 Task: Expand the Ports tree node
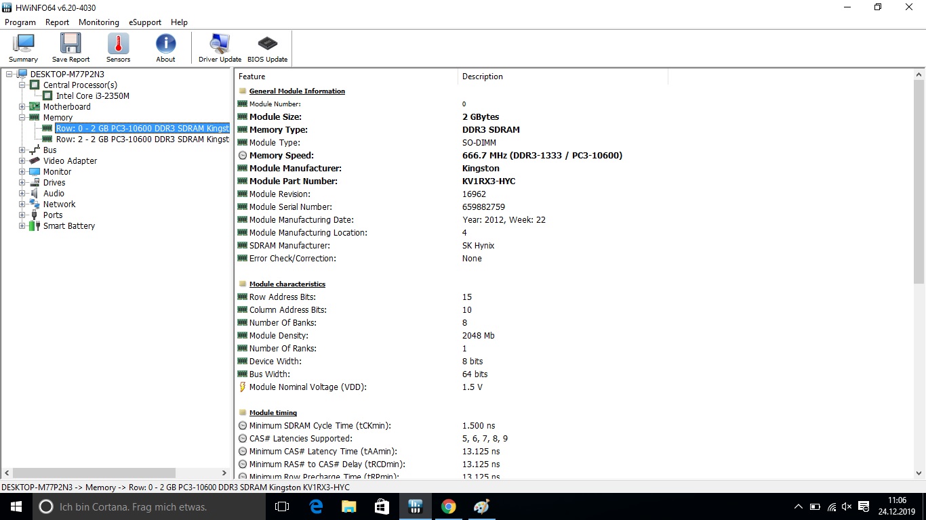[x=22, y=215]
